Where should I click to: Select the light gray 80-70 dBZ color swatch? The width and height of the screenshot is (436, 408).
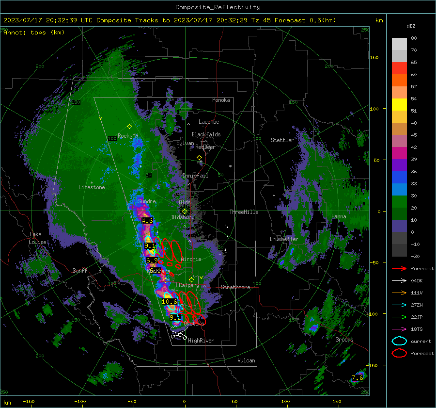(399, 44)
